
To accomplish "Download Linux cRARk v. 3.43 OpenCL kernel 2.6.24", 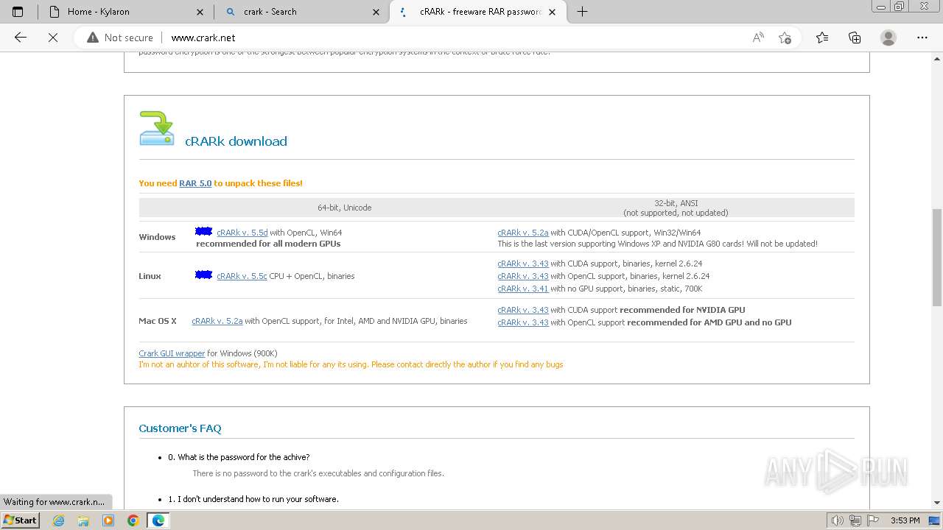I will coord(523,276).
